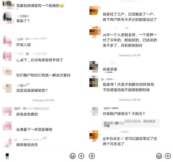Viewport: 173px width, 162px height.
Task: Tap avatar next to 真跳了？ message
Action: pyautogui.click(x=7, y=18)
